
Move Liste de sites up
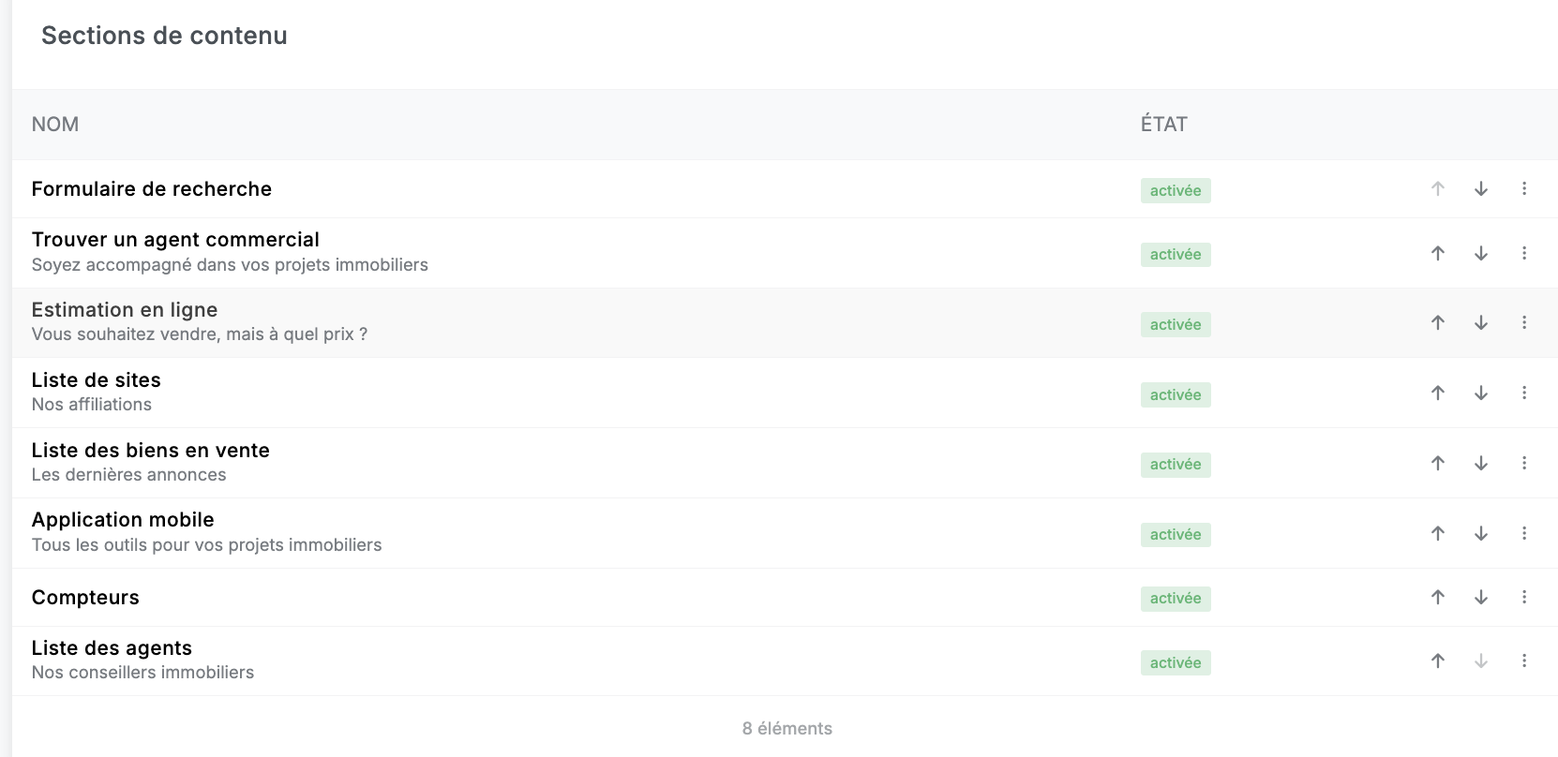[1438, 393]
